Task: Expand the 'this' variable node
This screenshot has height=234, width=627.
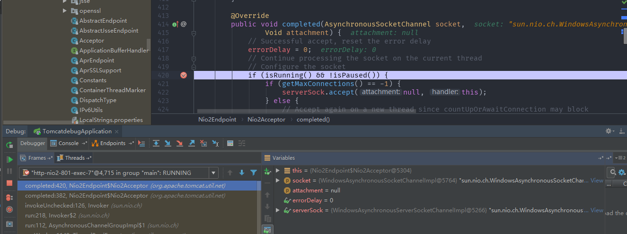Action: [278, 171]
